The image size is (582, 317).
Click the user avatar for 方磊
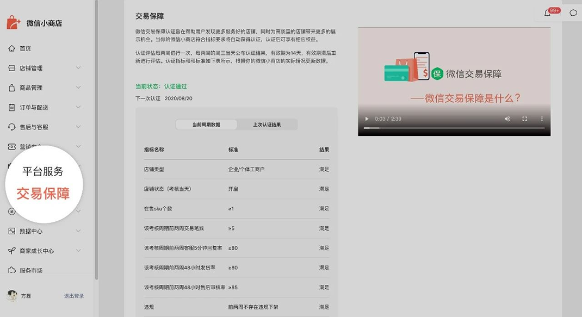12,296
